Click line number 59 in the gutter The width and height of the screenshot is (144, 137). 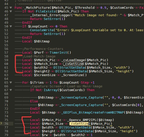[x=6, y=60]
